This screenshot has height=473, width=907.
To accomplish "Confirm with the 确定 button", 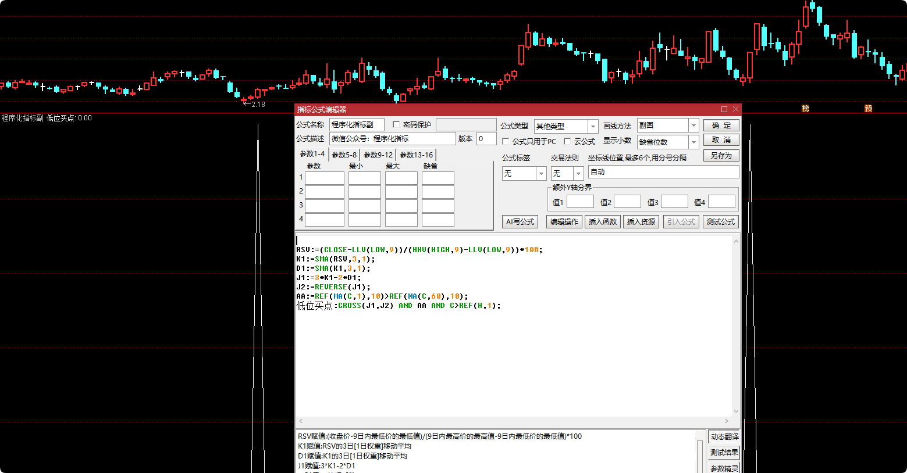I will tap(721, 126).
